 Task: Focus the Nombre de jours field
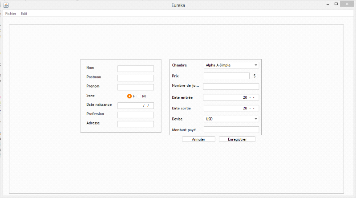pyautogui.click(x=231, y=86)
